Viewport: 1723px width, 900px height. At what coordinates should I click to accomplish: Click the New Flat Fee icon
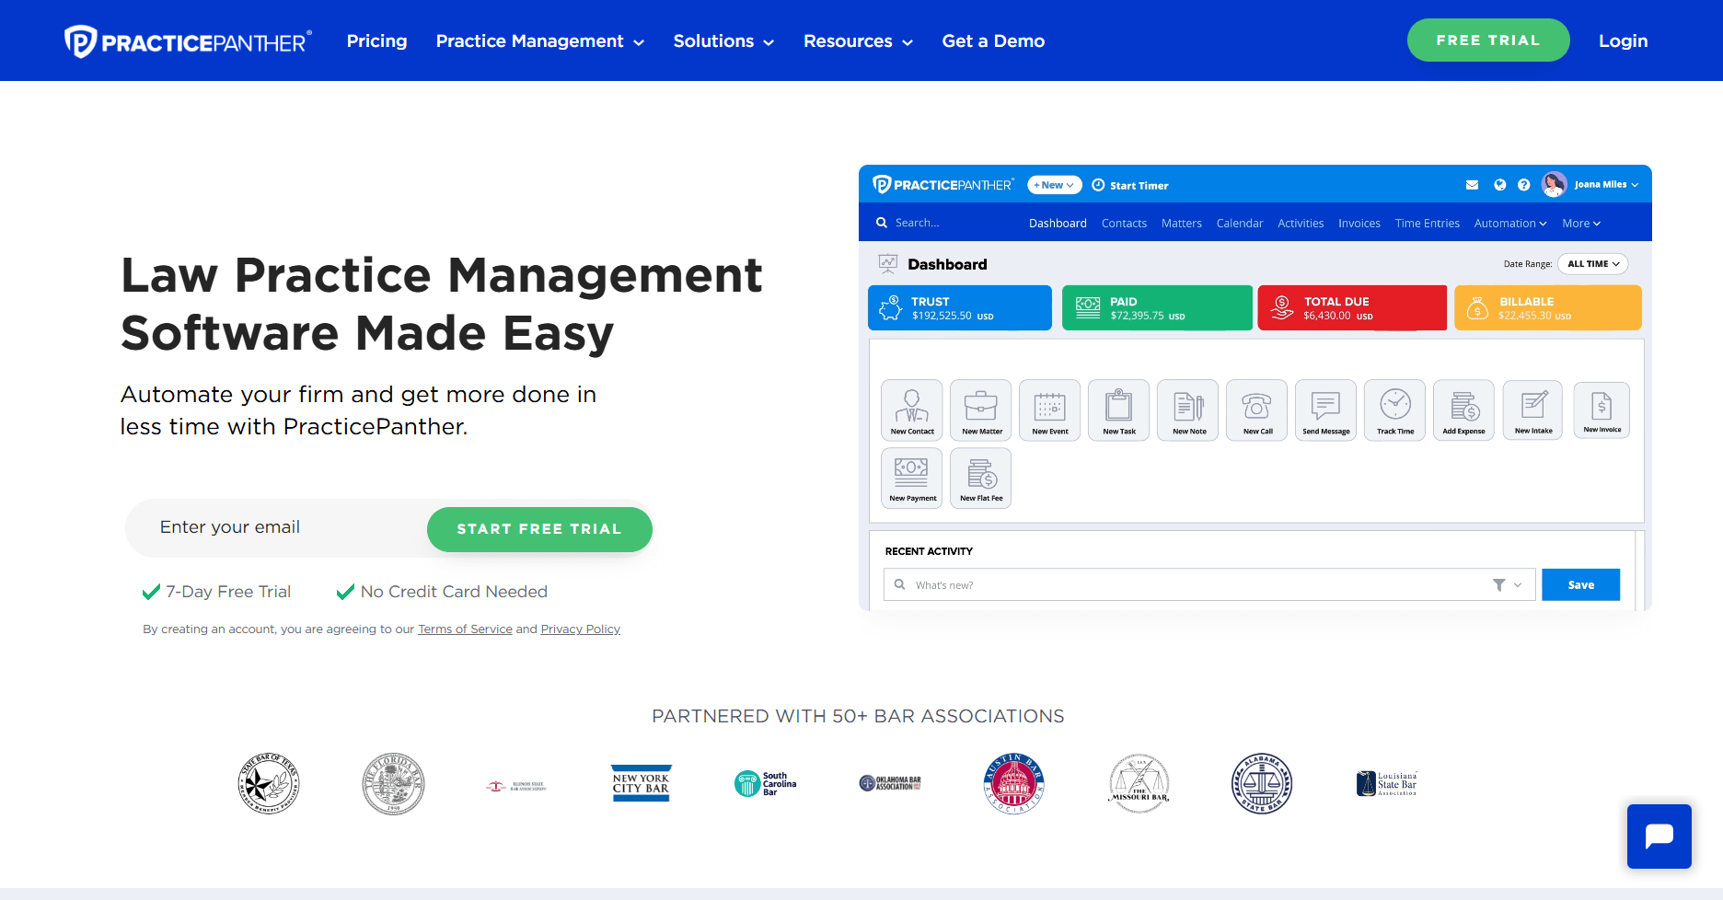pyautogui.click(x=981, y=478)
